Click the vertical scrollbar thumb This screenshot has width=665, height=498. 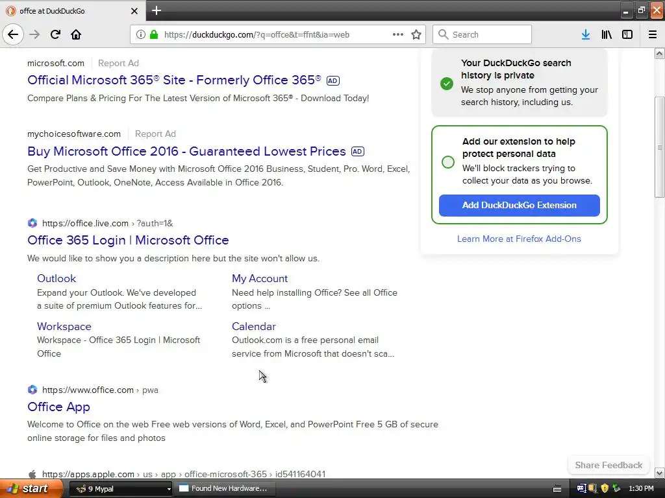coord(659,147)
